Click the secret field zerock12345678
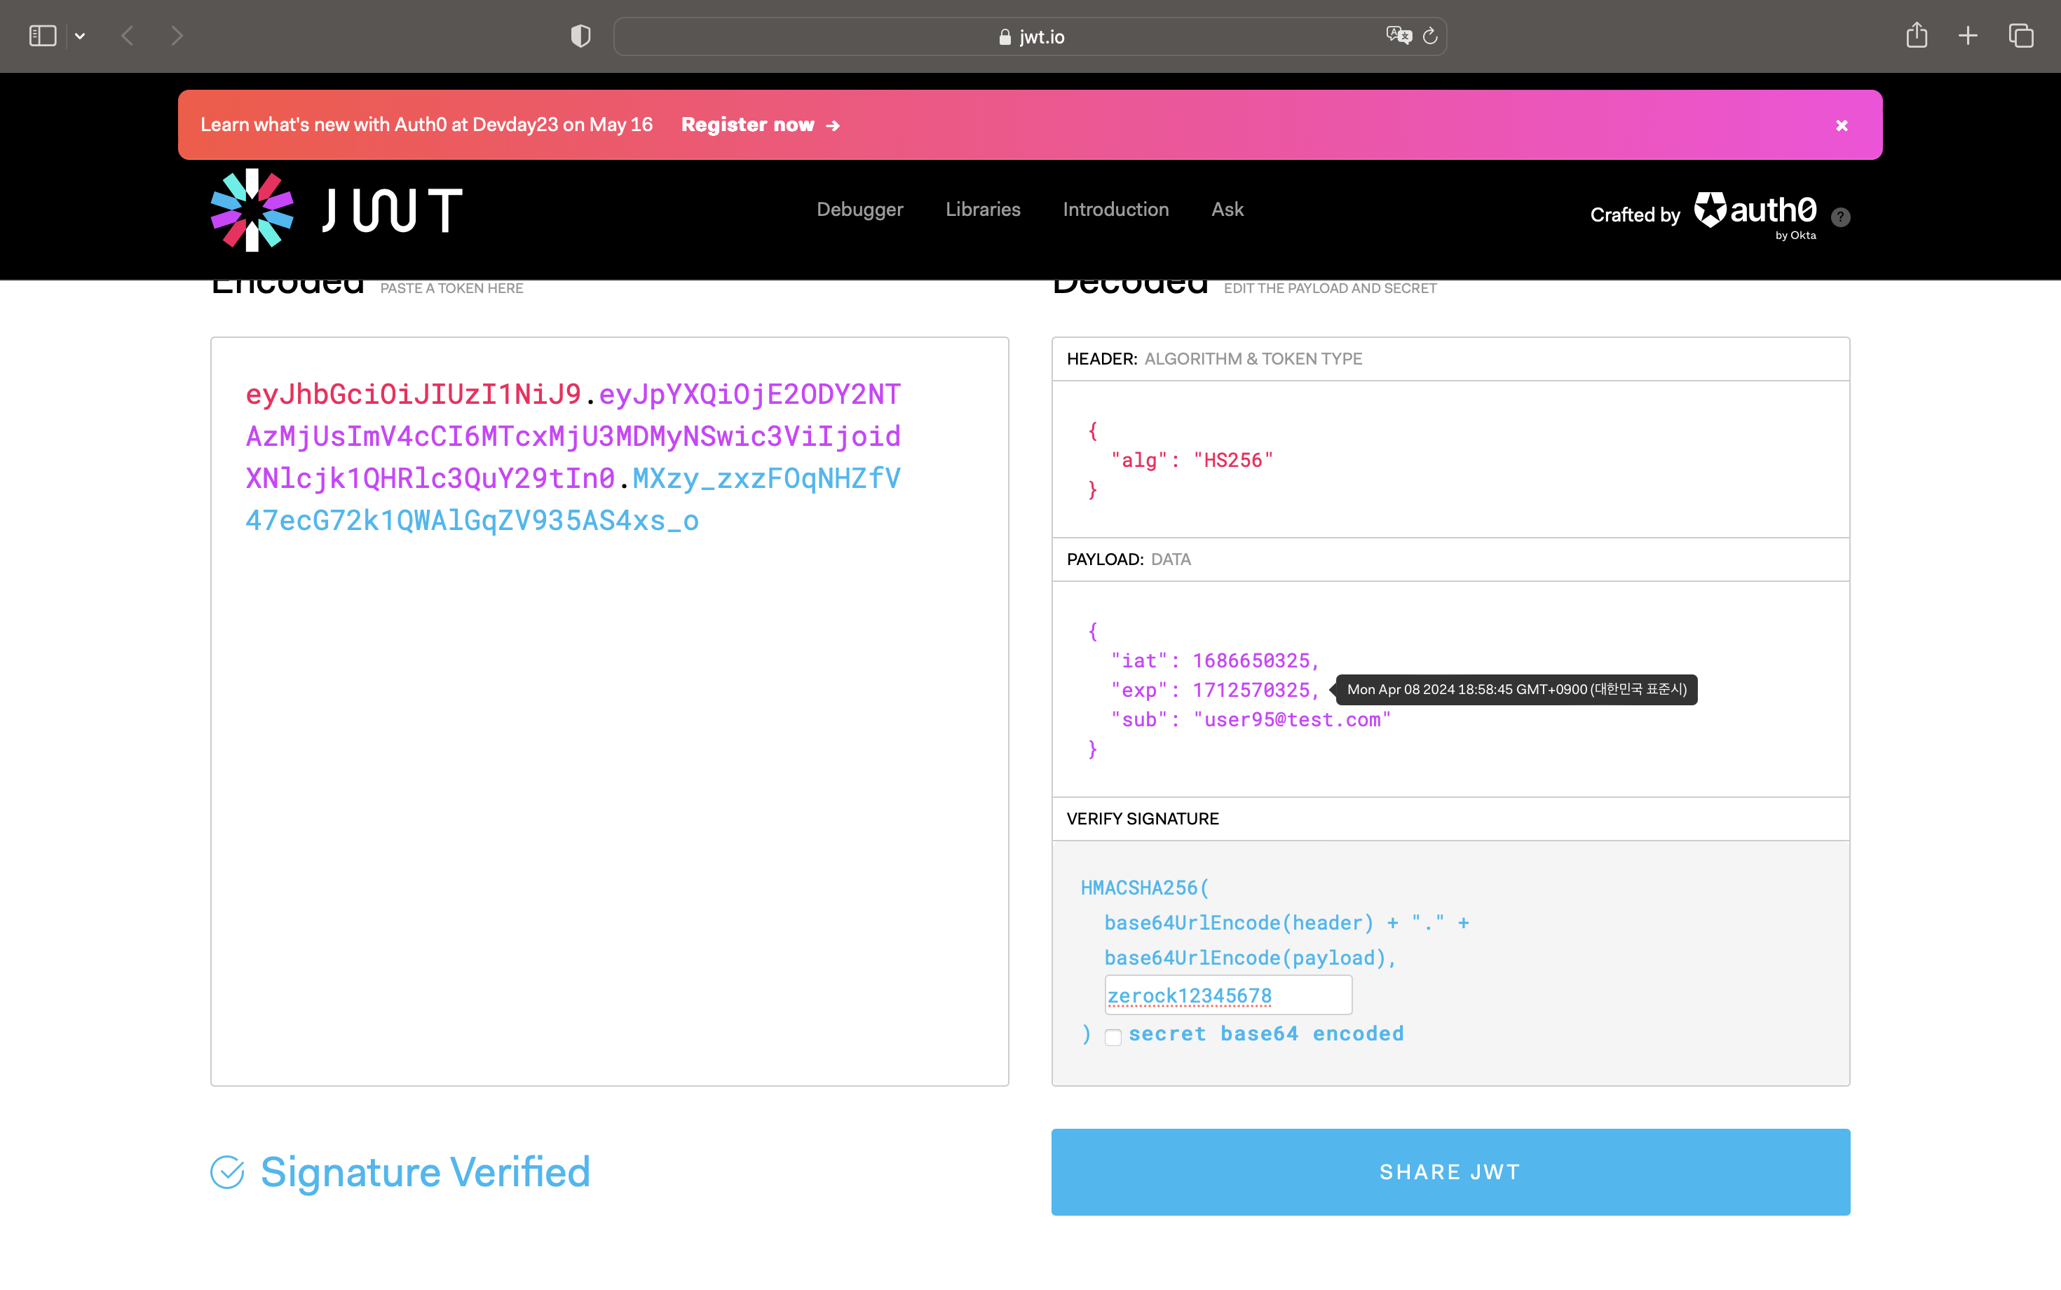2061x1290 pixels. tap(1228, 995)
